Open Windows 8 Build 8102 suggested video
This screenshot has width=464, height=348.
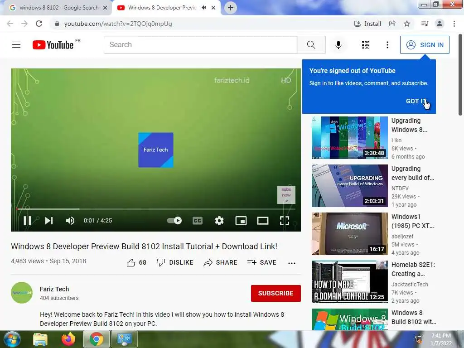point(349,319)
